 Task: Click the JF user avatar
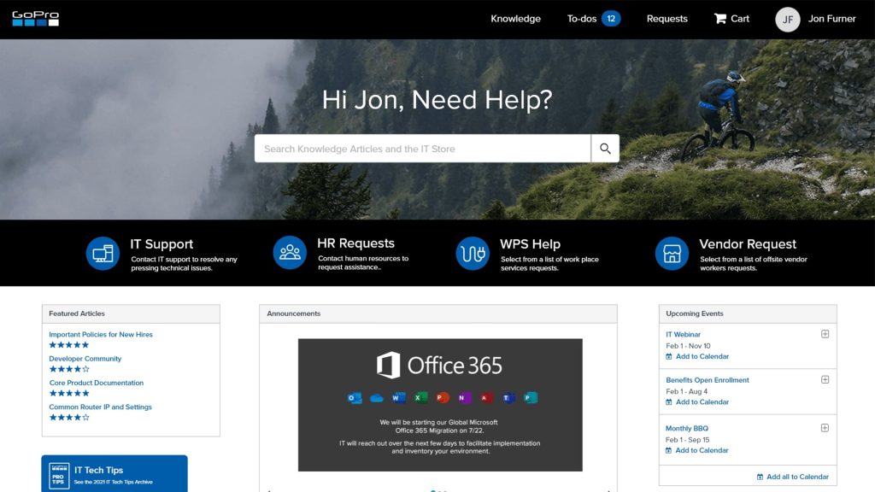point(787,19)
